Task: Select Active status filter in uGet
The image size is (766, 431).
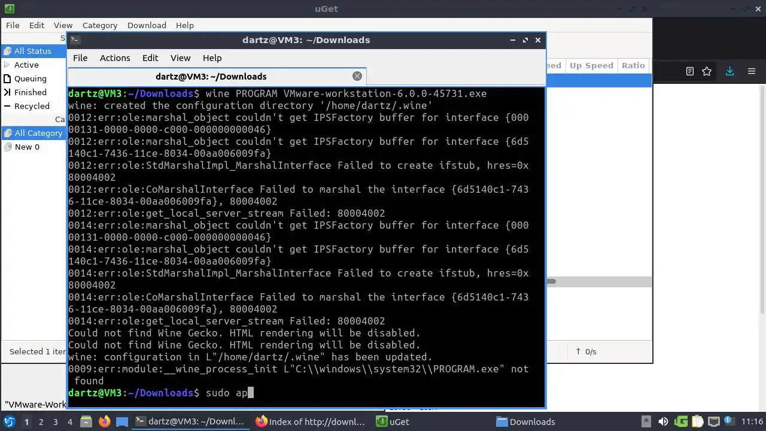Action: (34, 65)
